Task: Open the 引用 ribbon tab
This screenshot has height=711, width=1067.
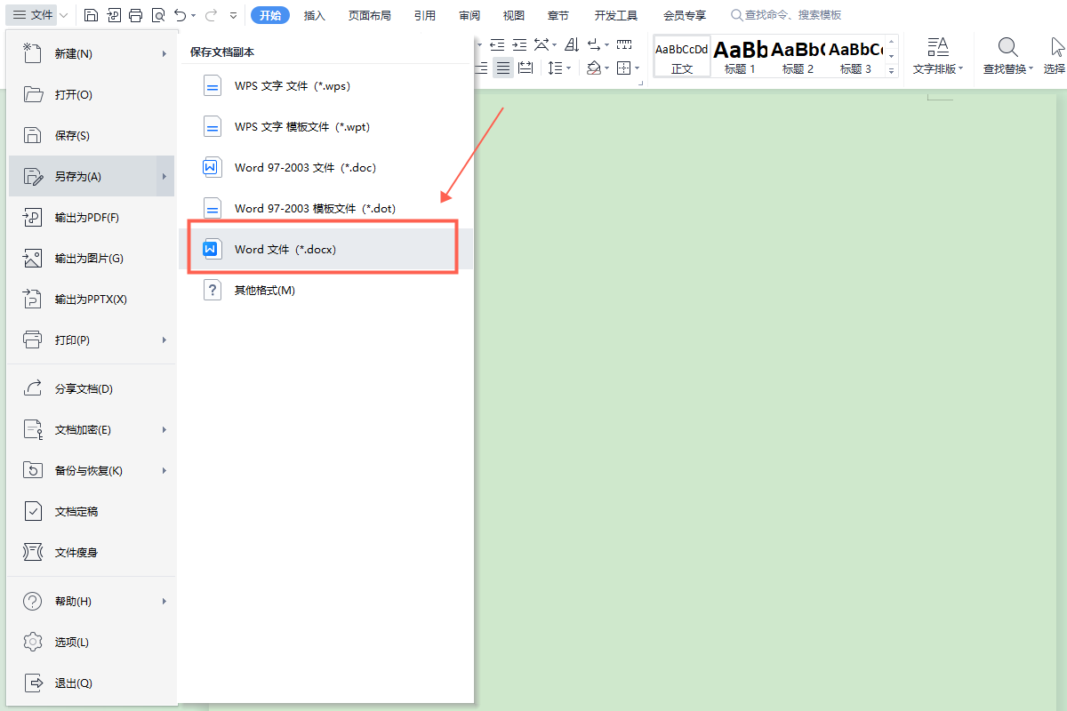Action: (425, 15)
